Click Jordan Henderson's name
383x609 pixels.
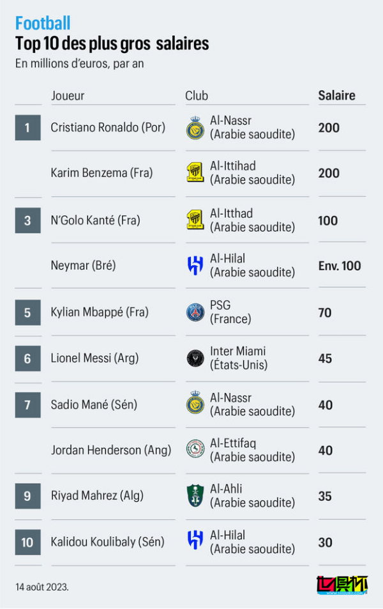coord(111,450)
